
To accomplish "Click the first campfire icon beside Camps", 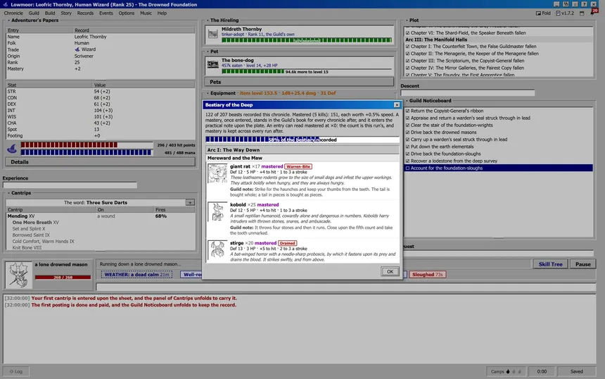I will point(508,371).
